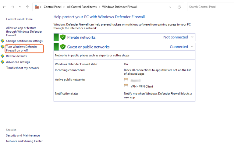Navigate to All Control Panel Items breadcrumb
Screen dimensions: 234x147
[x=82, y=7]
